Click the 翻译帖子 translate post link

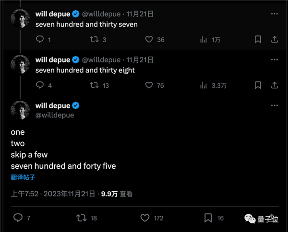coord(23,177)
